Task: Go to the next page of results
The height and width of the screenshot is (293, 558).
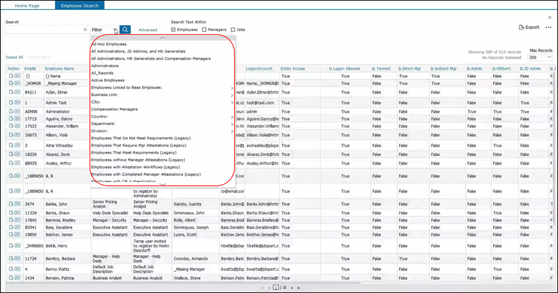Action: click(x=292, y=288)
